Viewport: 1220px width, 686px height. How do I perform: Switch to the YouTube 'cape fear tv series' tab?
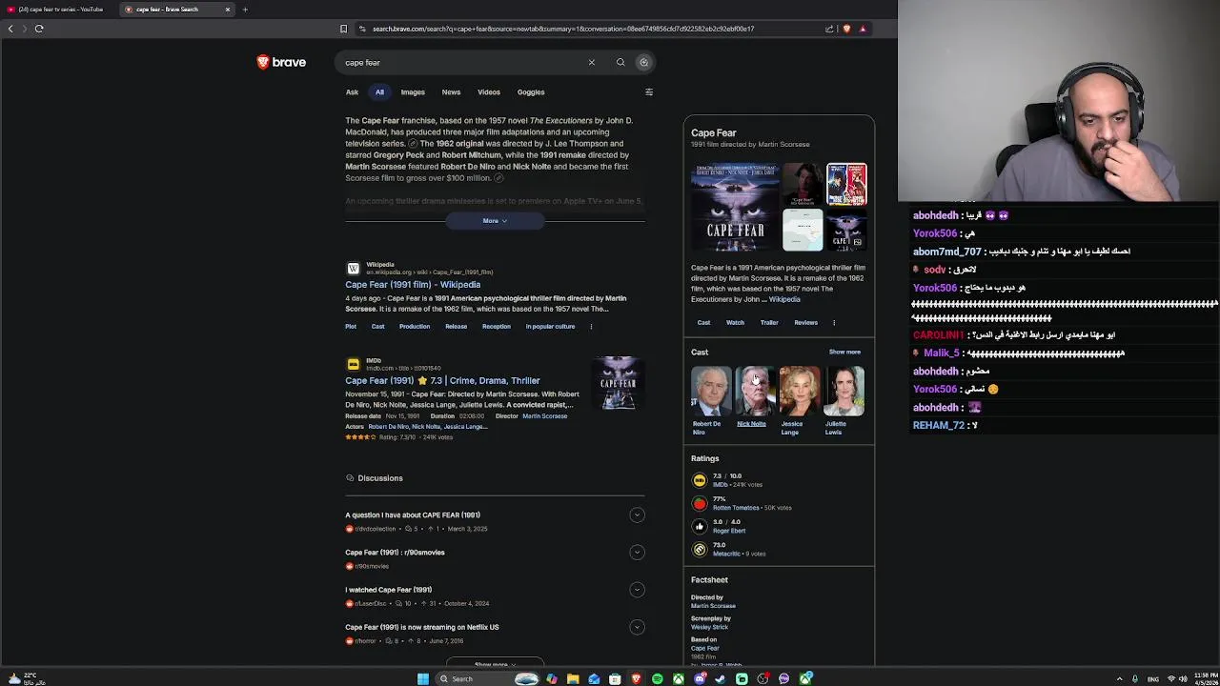coord(60,10)
